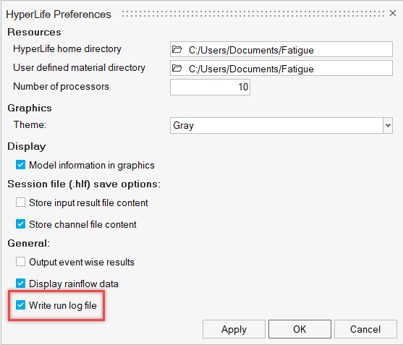Close the HyperLife Preferences dialog
The image size is (403, 345).
click(392, 13)
